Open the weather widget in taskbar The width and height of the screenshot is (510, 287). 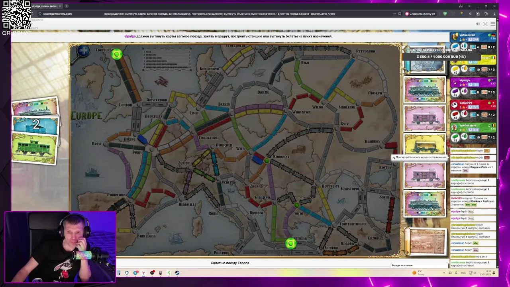418,273
